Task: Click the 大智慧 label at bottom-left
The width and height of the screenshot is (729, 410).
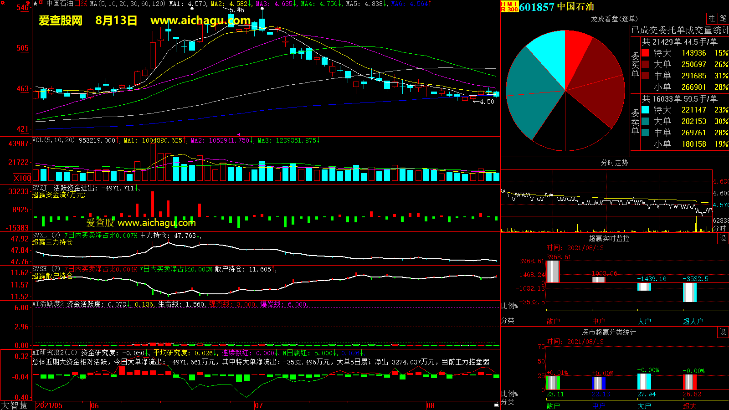Action: click(14, 405)
